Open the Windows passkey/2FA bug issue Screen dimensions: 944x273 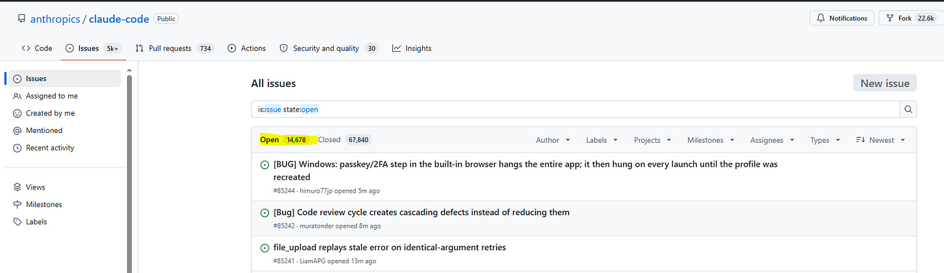pos(525,171)
